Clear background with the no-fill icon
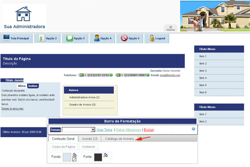 click(74, 160)
